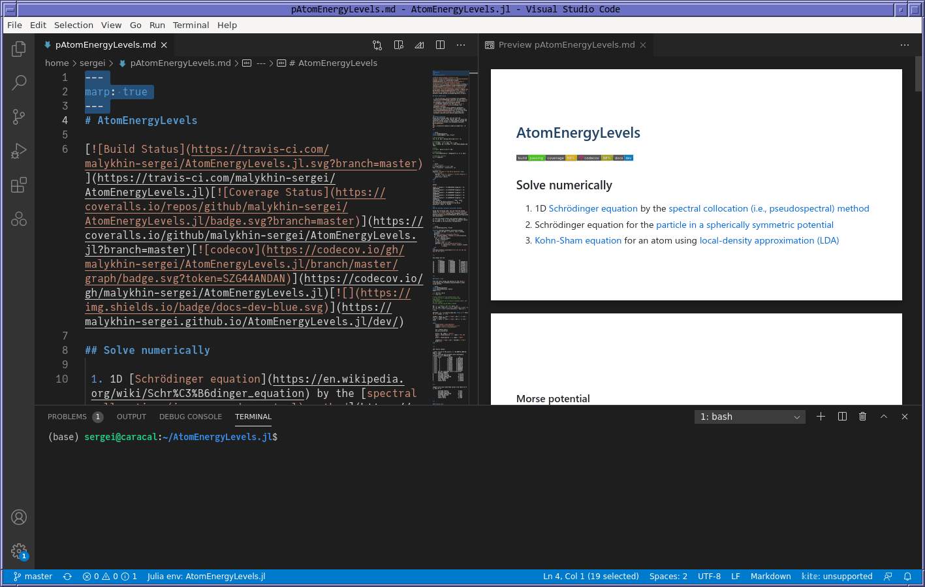Click the 'home' breadcrumb segment
Viewport: 925px width, 587px height.
pos(57,63)
